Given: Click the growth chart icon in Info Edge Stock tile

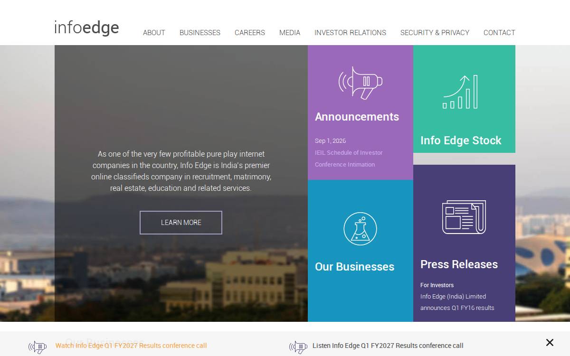Looking at the screenshot, I should point(460,92).
